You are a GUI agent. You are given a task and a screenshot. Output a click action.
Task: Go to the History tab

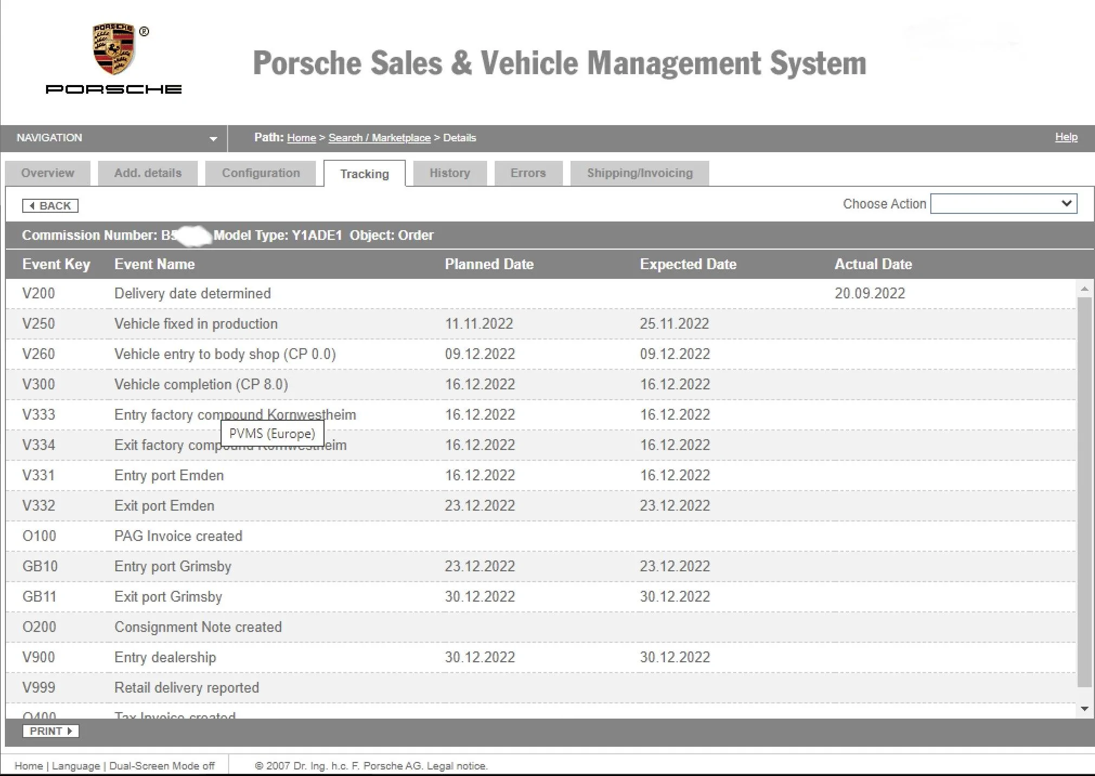coord(450,173)
